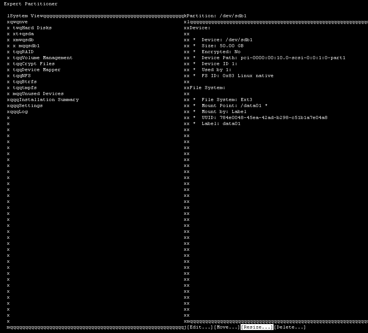
Task: Click the 'Size: 50.00 GB' line
Action: (x=223, y=46)
